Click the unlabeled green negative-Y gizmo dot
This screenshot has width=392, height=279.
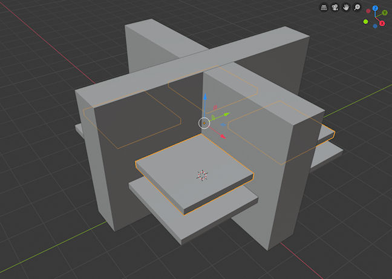click(x=365, y=22)
